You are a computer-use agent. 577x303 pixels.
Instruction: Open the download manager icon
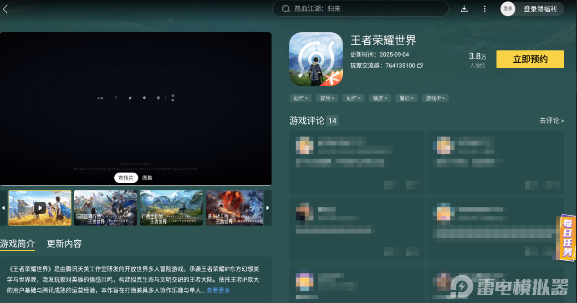coord(464,9)
